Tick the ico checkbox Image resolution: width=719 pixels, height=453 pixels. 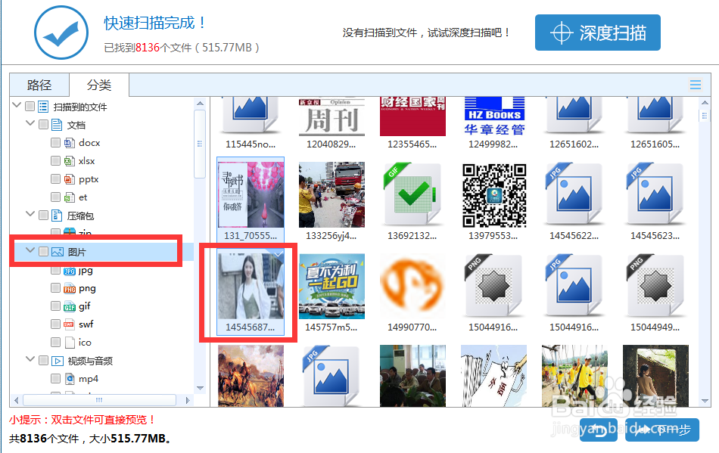(55, 342)
